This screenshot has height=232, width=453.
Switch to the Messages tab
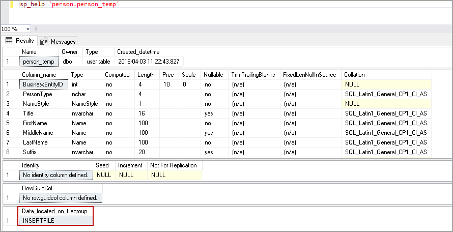tap(63, 41)
